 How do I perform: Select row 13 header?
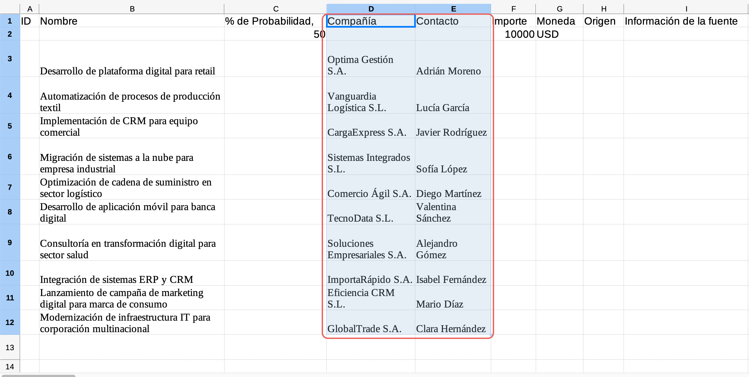10,347
